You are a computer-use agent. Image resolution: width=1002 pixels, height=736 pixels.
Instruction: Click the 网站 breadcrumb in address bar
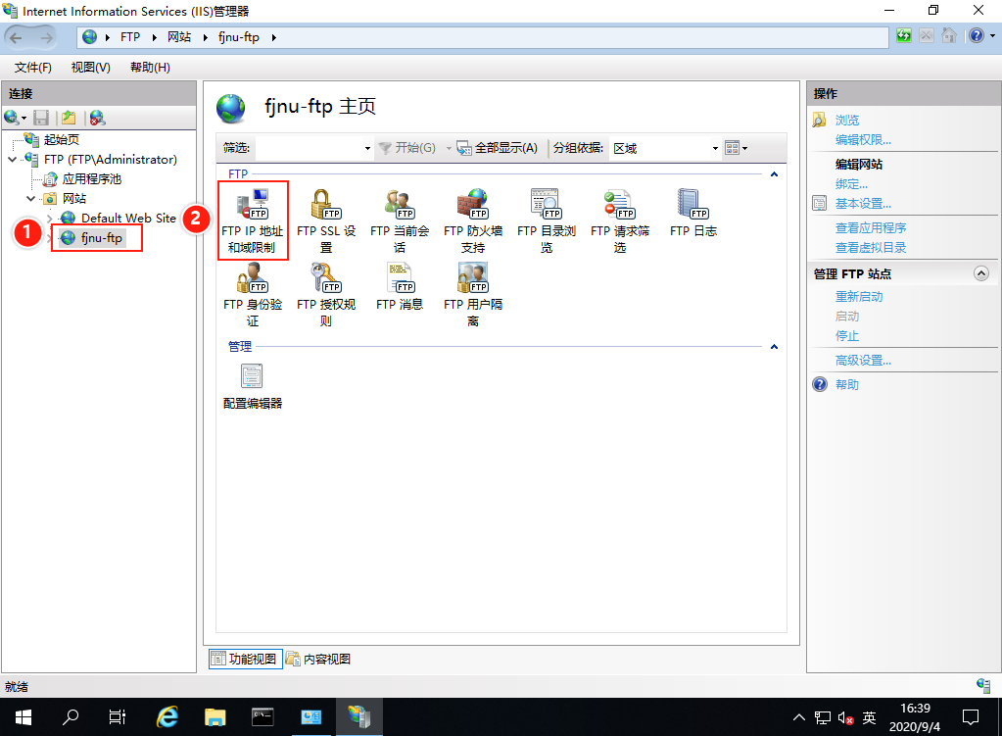coord(179,37)
